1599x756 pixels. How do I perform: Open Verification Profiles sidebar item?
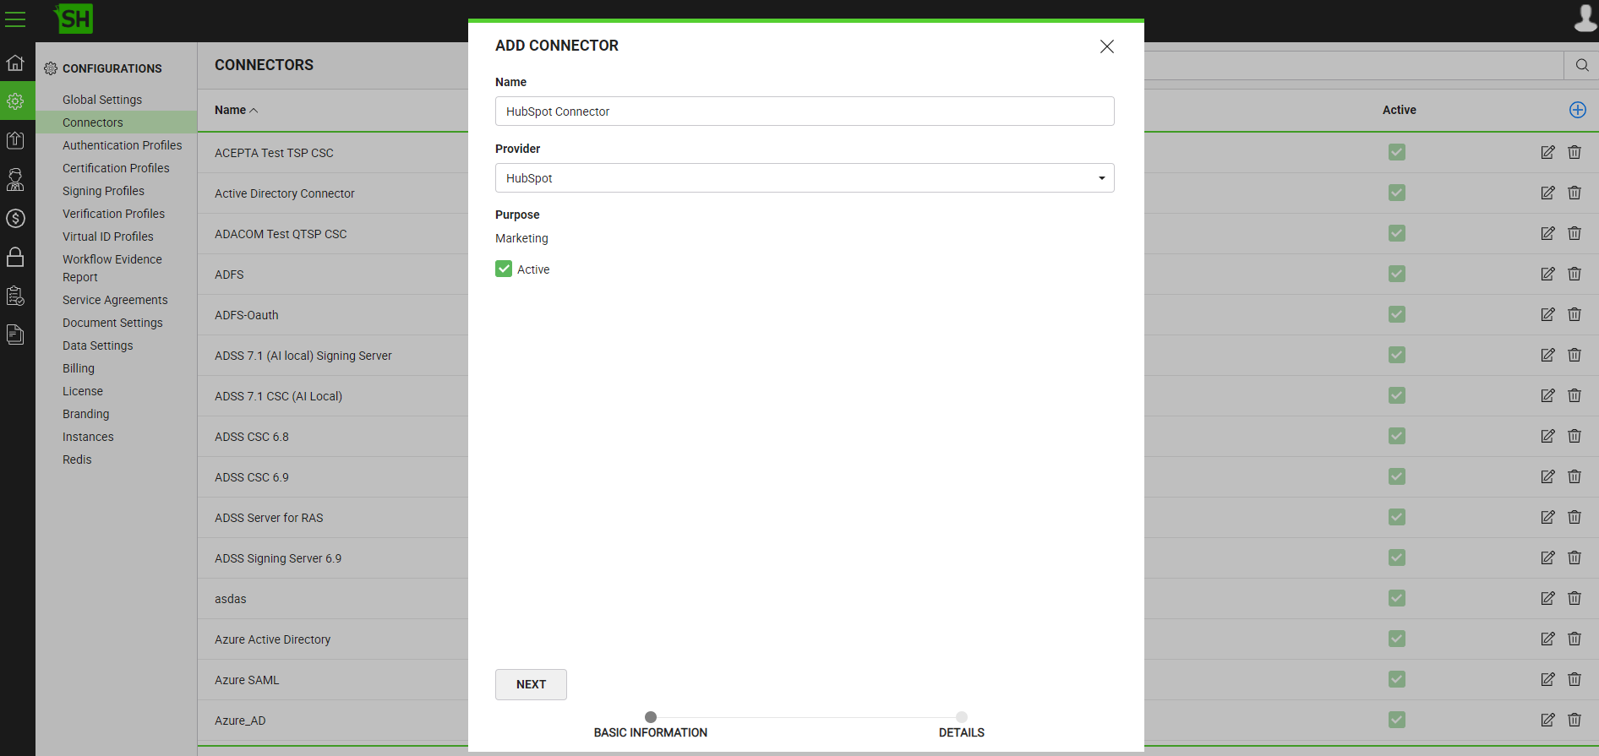pos(113,214)
